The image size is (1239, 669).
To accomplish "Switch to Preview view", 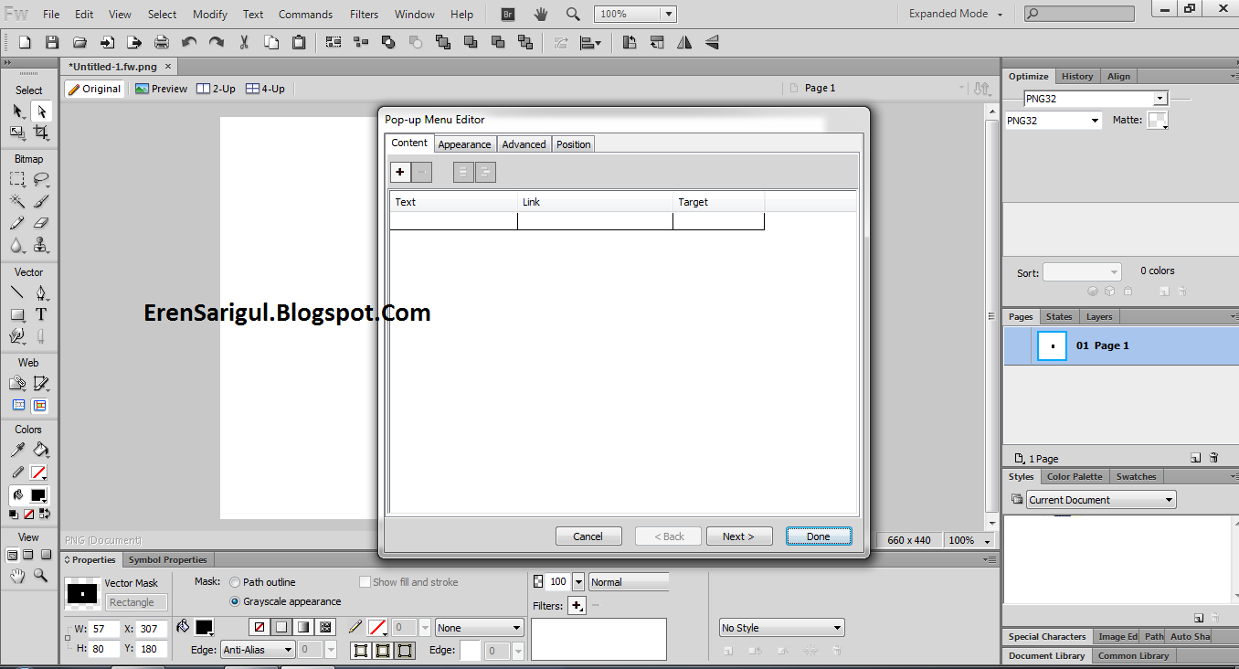I will pos(161,89).
